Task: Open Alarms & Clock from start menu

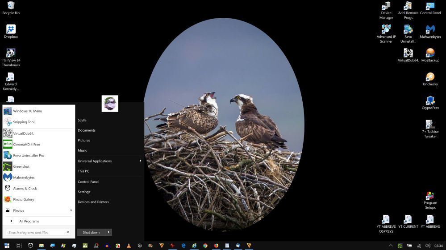Action: coord(39,188)
